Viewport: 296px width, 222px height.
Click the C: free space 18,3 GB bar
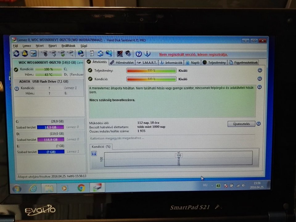tap(50, 127)
